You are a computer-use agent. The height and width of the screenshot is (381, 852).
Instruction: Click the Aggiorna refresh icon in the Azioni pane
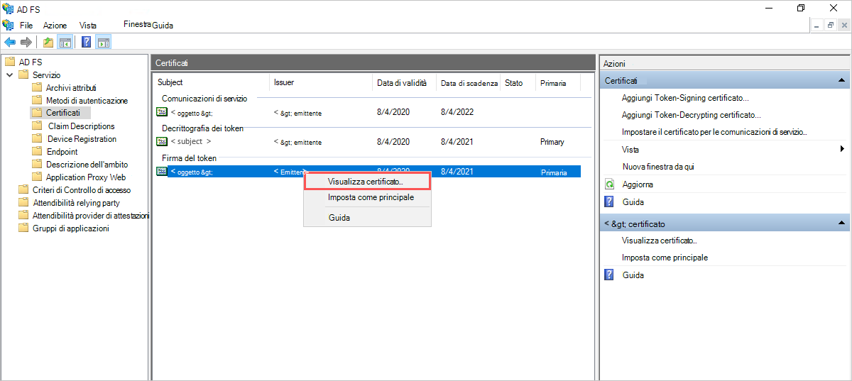pyautogui.click(x=609, y=184)
